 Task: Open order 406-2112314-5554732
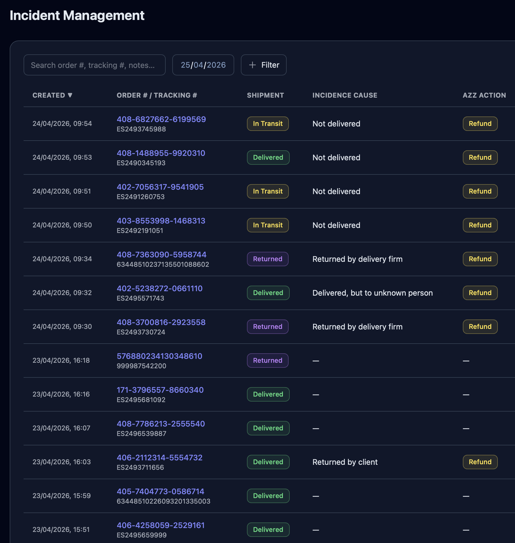159,458
